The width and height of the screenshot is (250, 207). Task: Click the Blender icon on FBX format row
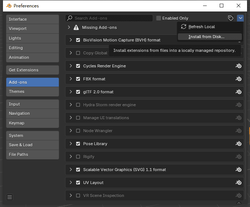click(239, 79)
